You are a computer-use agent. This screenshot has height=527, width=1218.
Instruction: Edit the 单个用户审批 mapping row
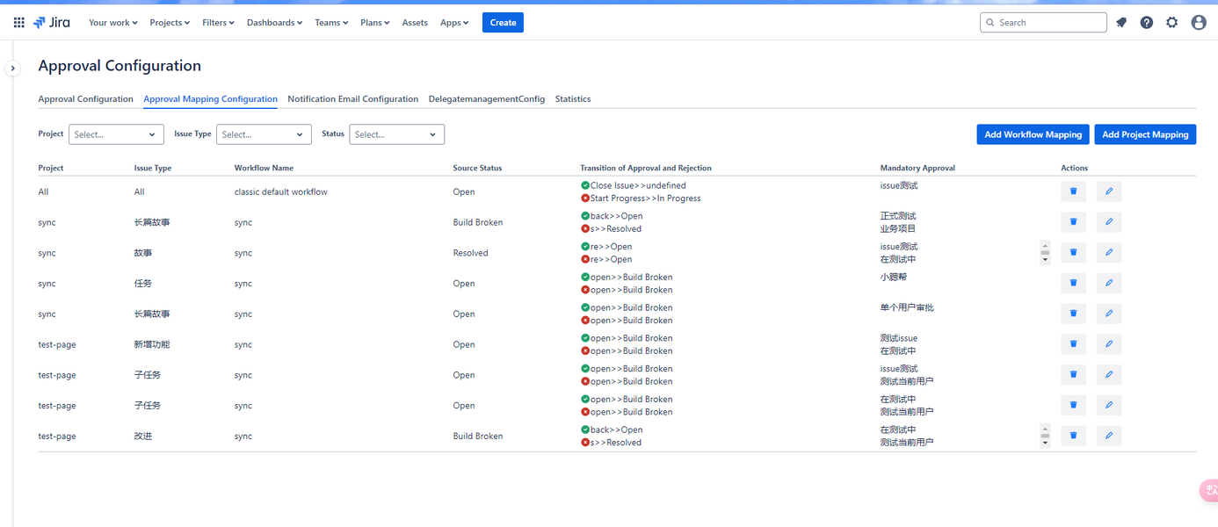1109,314
